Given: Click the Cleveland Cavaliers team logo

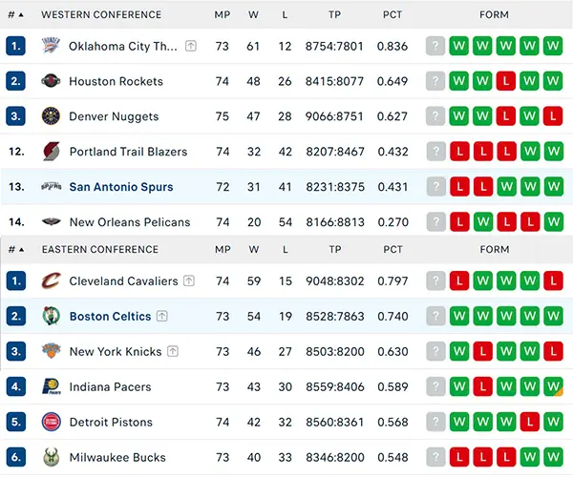Looking at the screenshot, I should click(51, 281).
